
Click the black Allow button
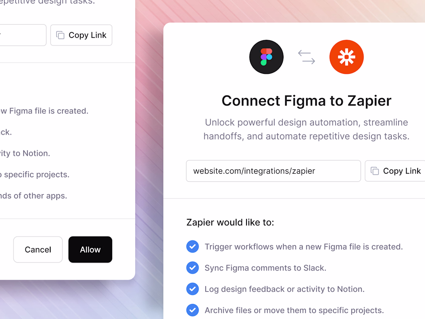(x=90, y=249)
